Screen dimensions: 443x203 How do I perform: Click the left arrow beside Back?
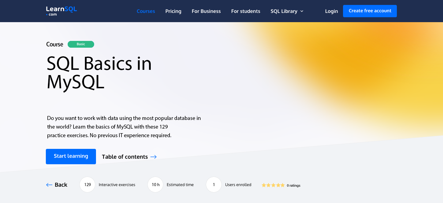(49, 185)
